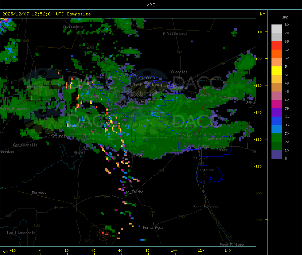The image size is (302, 255).
Task: Click the 'Cda_Amarilla' map label
Action: point(25,145)
